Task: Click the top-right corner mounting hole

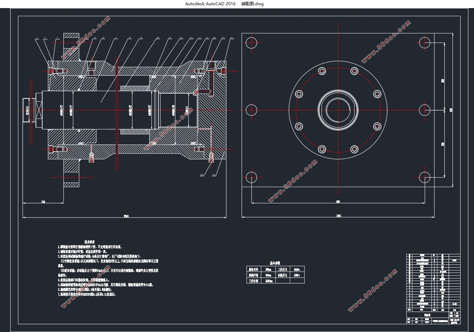Action: [x=425, y=43]
